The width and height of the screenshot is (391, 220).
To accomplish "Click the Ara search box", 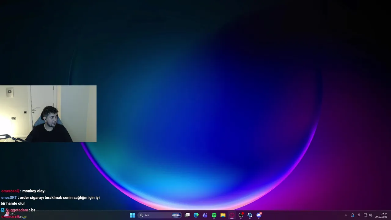I will [x=160, y=215].
